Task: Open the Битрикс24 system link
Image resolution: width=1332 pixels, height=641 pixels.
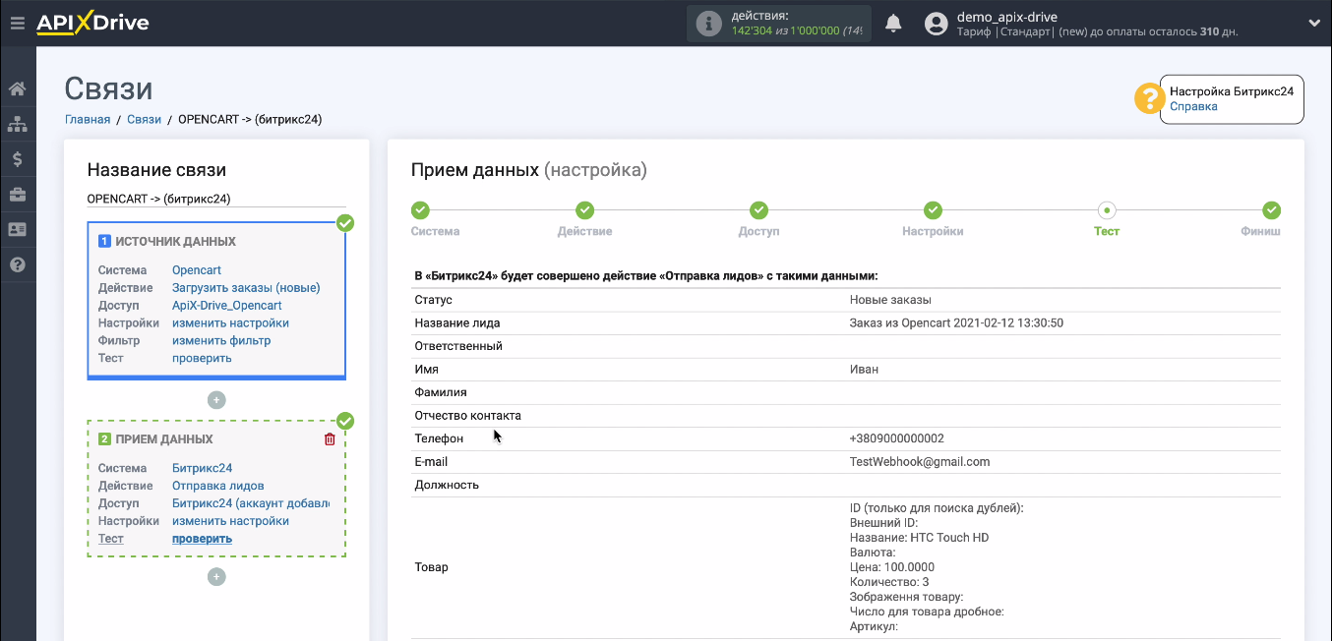Action: pyautogui.click(x=202, y=468)
